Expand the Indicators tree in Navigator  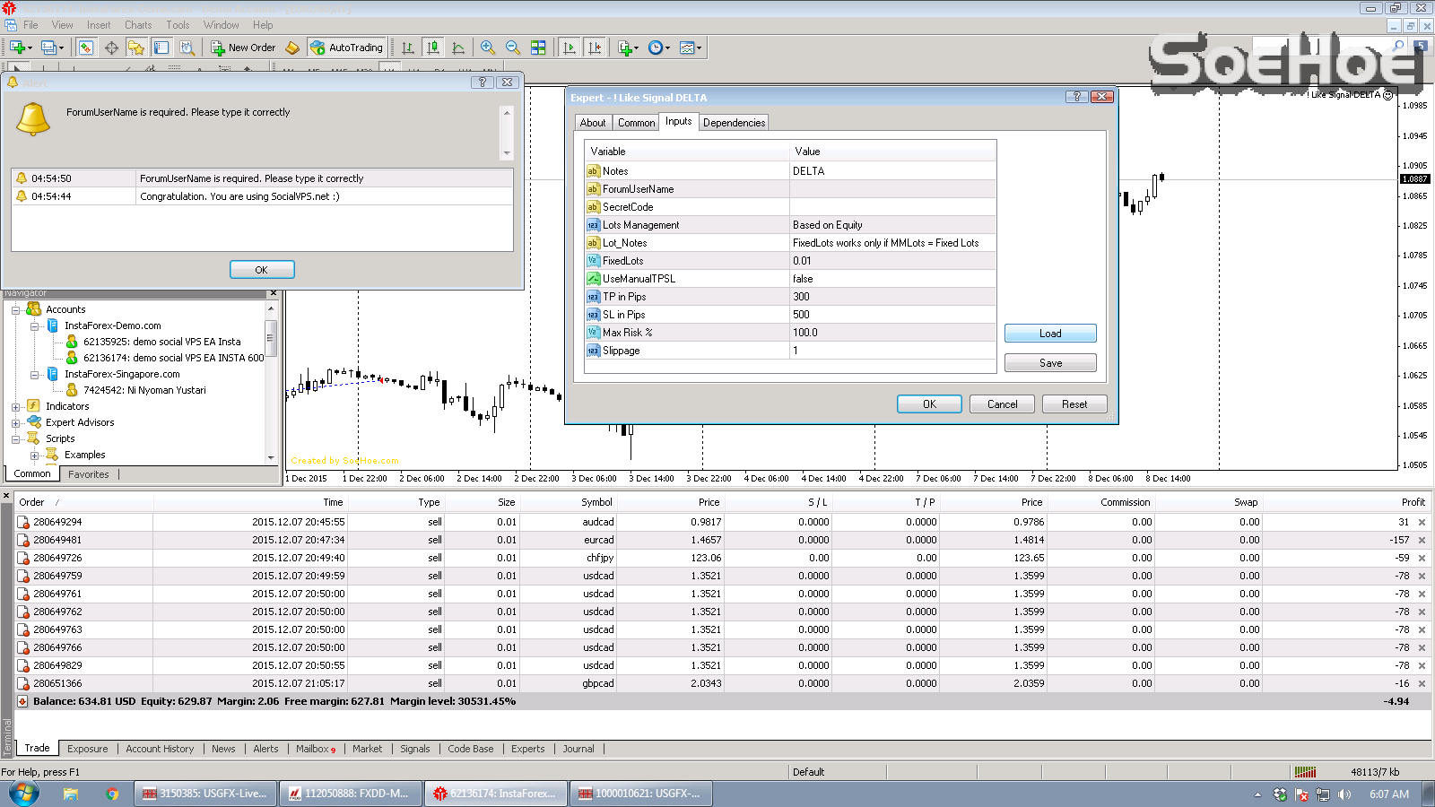click(14, 406)
